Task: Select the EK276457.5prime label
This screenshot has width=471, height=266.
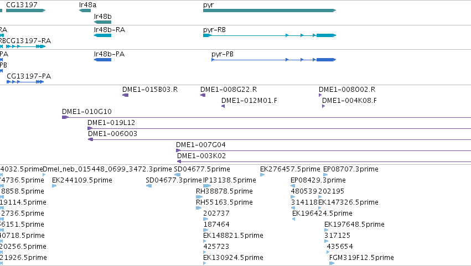Action: 290,169
